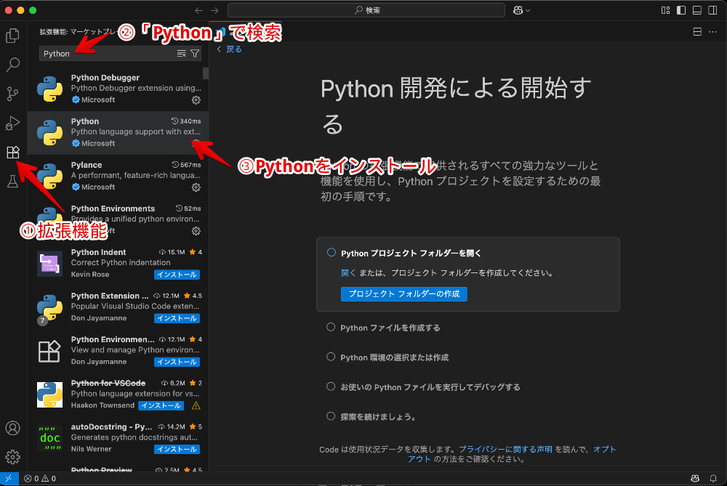Screen dimensions: 727x486
Task: Open the extensions filter dropdown
Action: 195,54
